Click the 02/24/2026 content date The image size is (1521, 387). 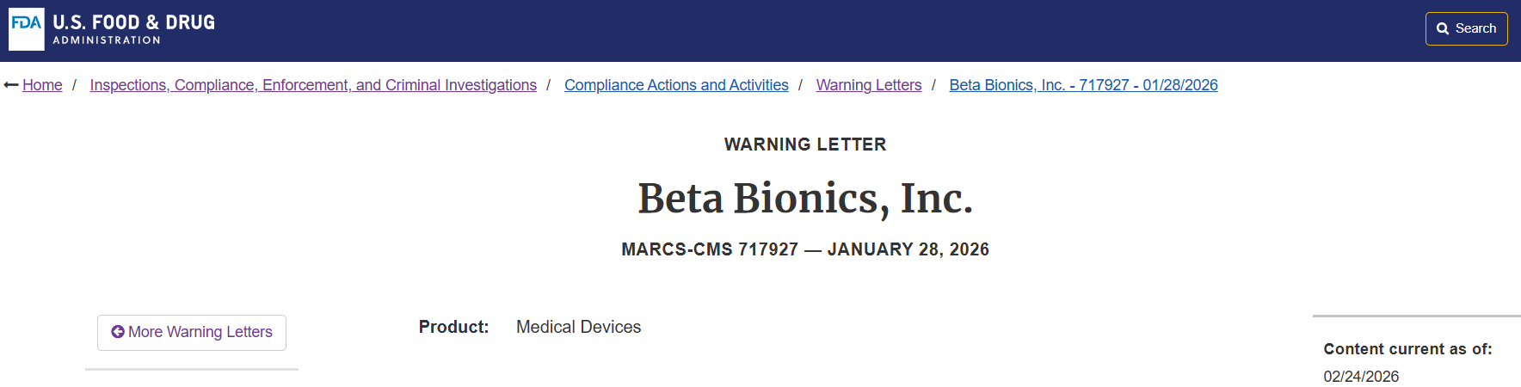click(1361, 377)
